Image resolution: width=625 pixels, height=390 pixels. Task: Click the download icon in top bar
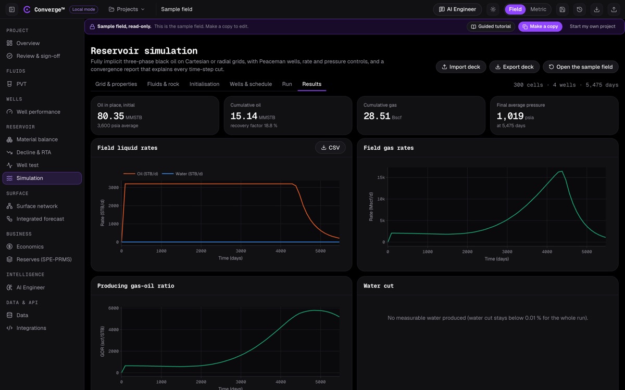coord(597,9)
